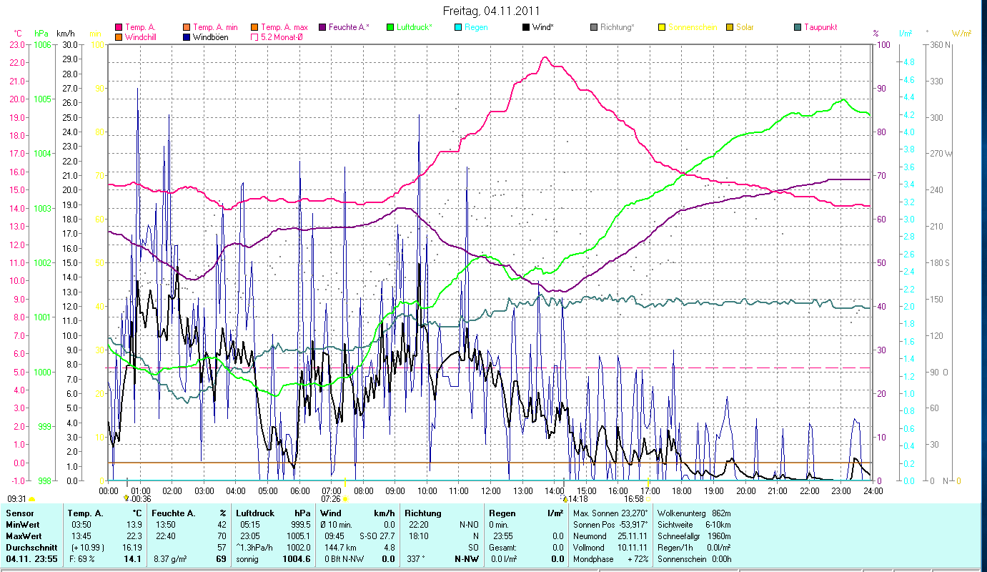The height and width of the screenshot is (572, 987).
Task: Click the purple Feuchte A.* legend square
Action: [x=322, y=27]
